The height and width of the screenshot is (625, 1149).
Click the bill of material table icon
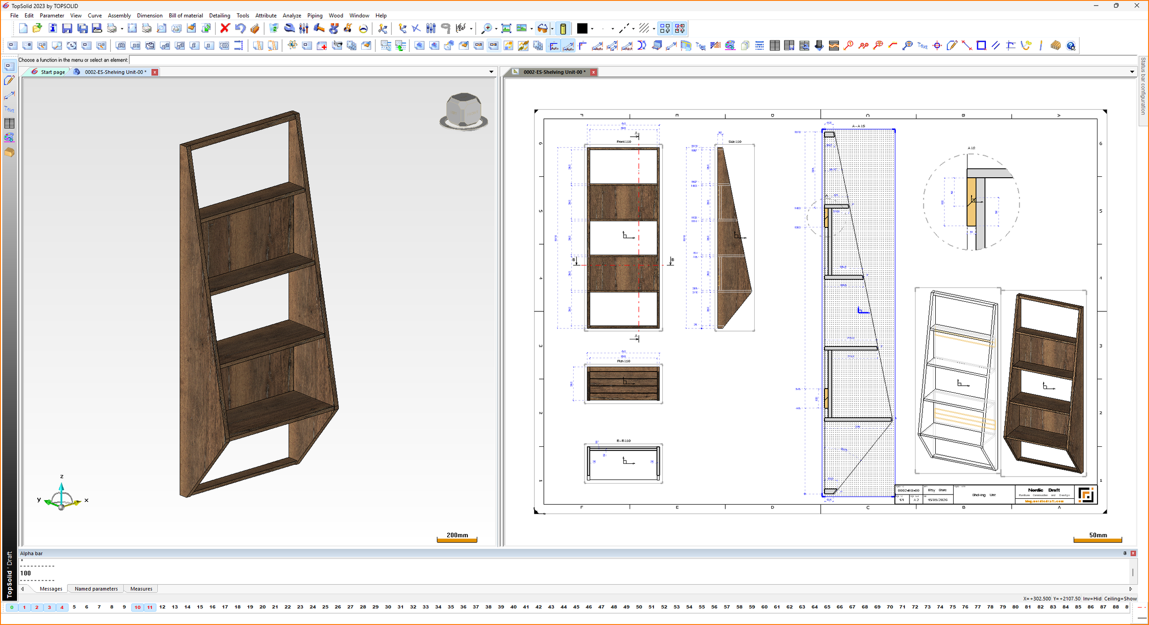(x=774, y=45)
